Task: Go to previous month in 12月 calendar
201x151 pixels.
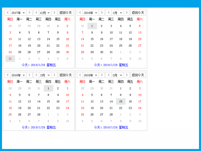Action: tap(36, 12)
